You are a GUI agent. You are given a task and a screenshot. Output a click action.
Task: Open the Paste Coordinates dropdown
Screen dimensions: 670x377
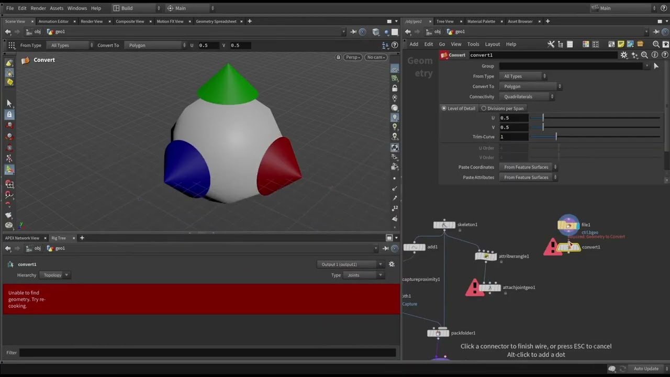point(529,168)
